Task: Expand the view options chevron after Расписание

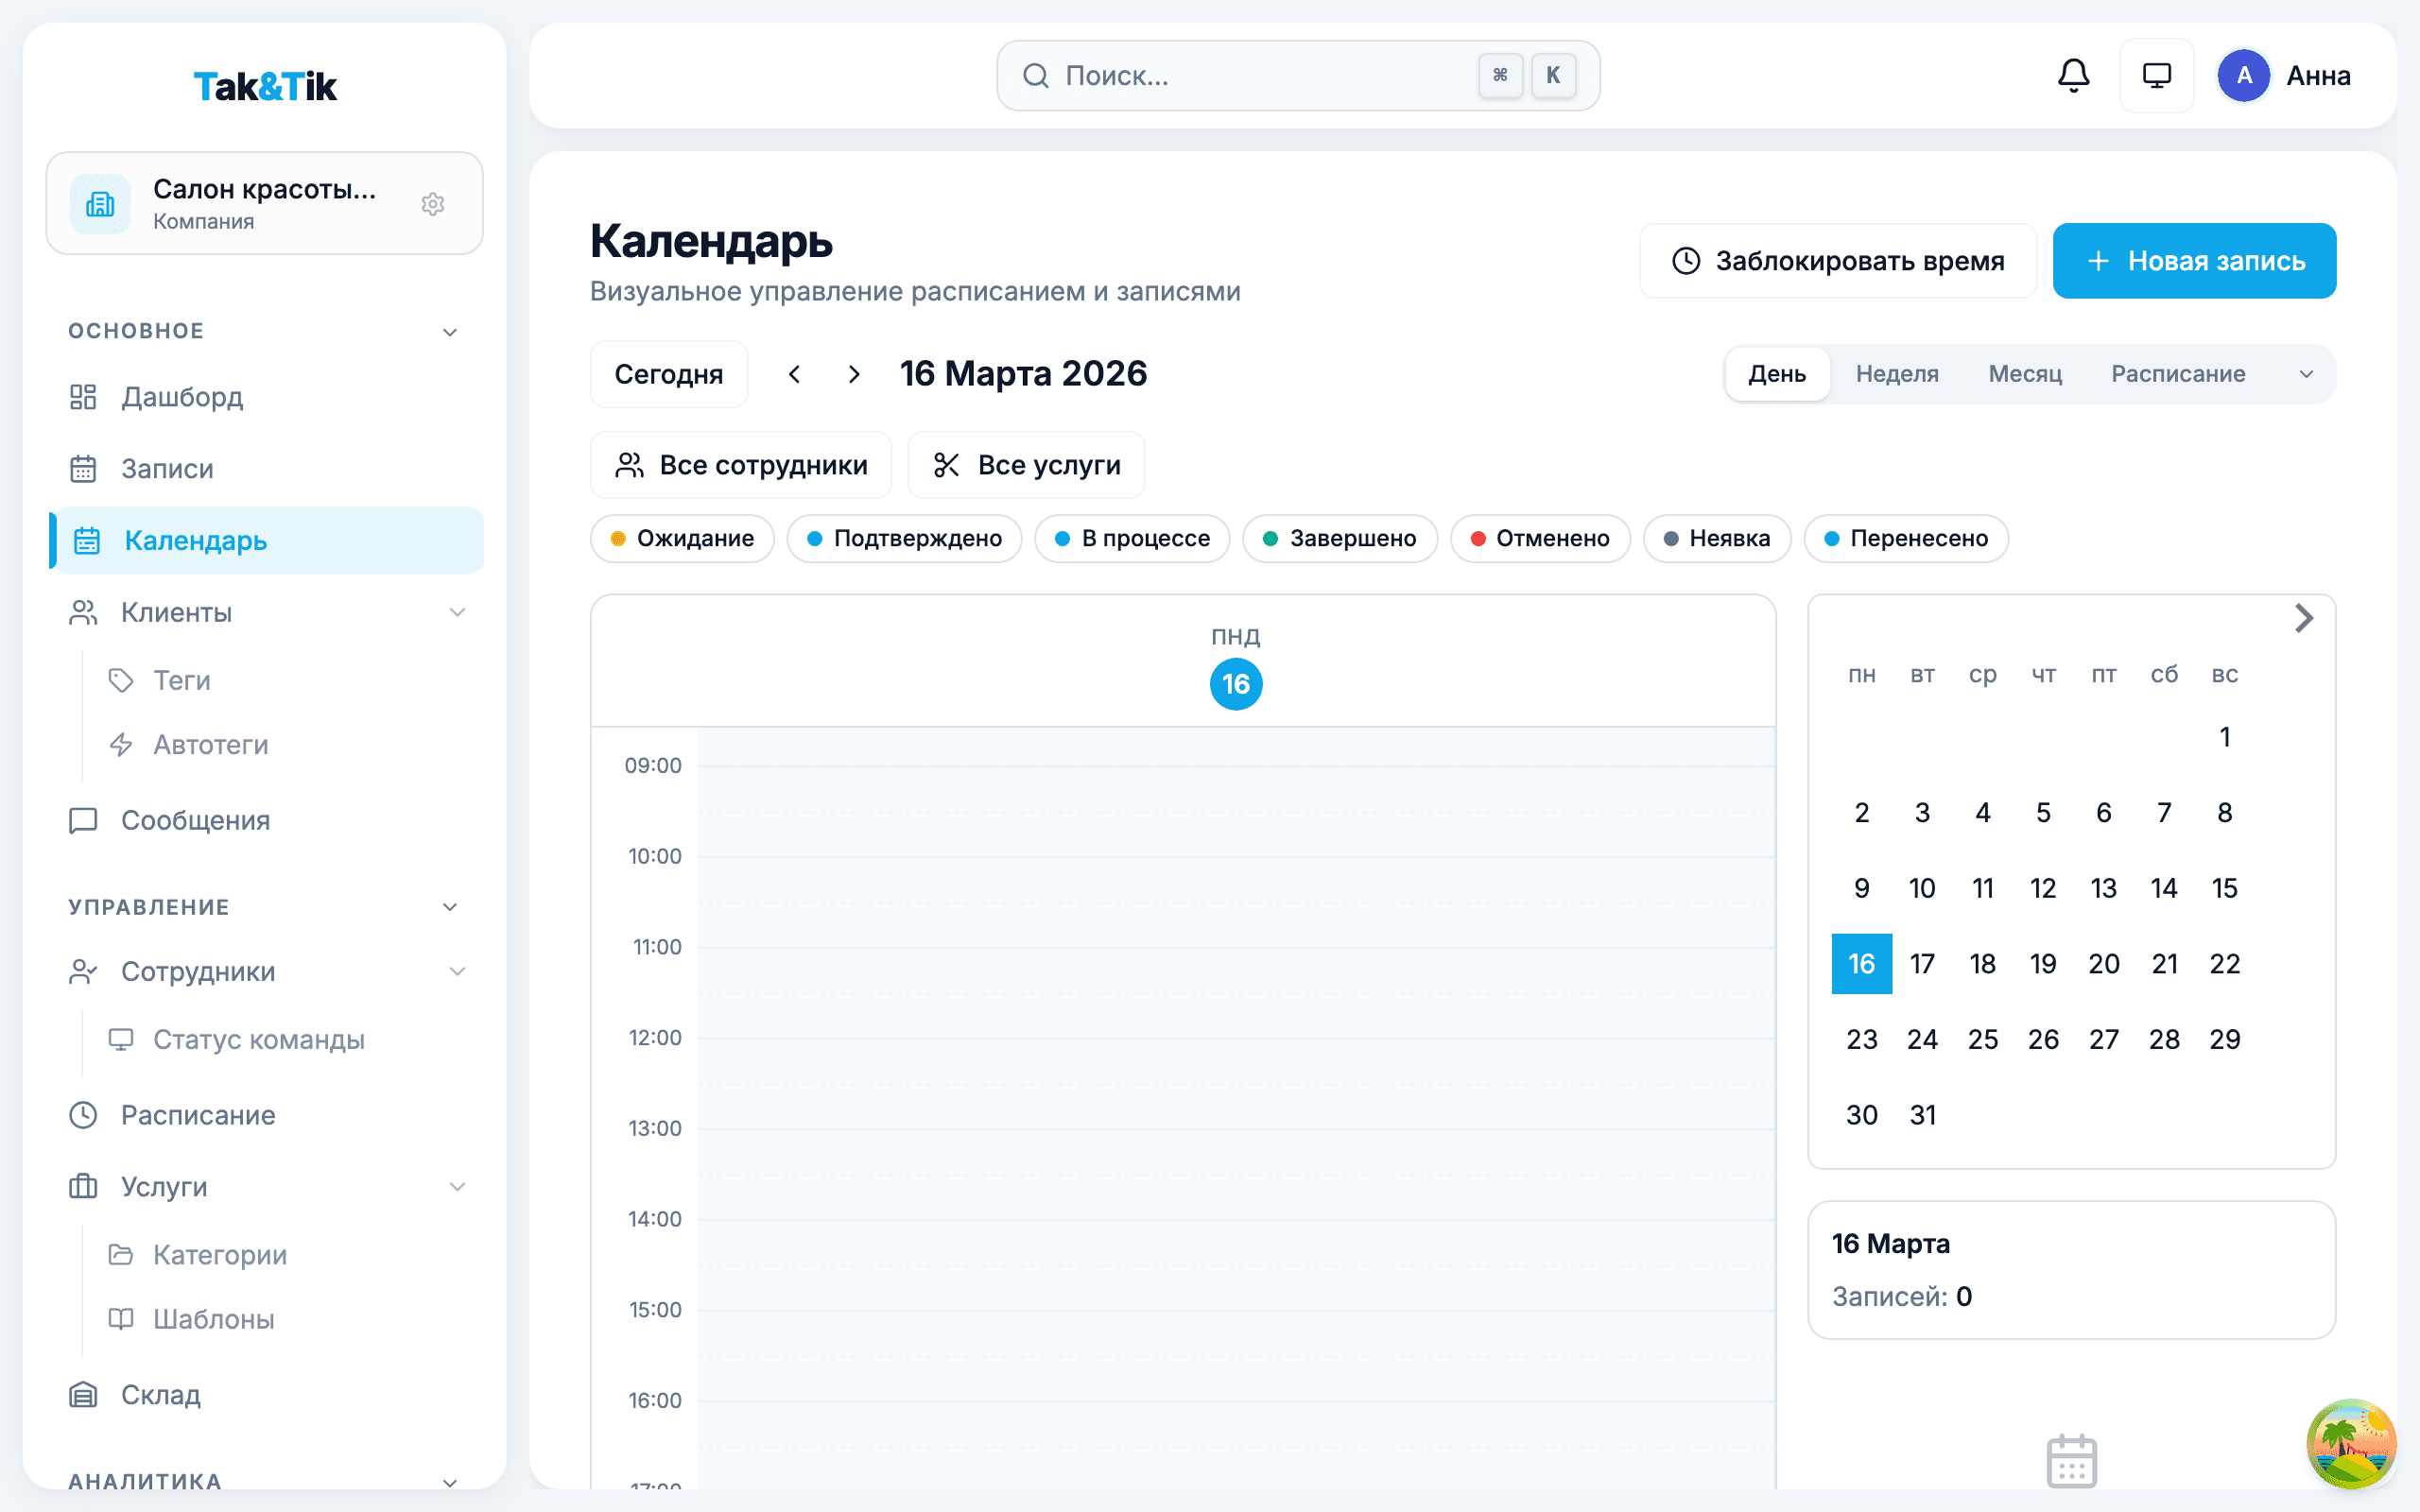Action: coord(2306,374)
